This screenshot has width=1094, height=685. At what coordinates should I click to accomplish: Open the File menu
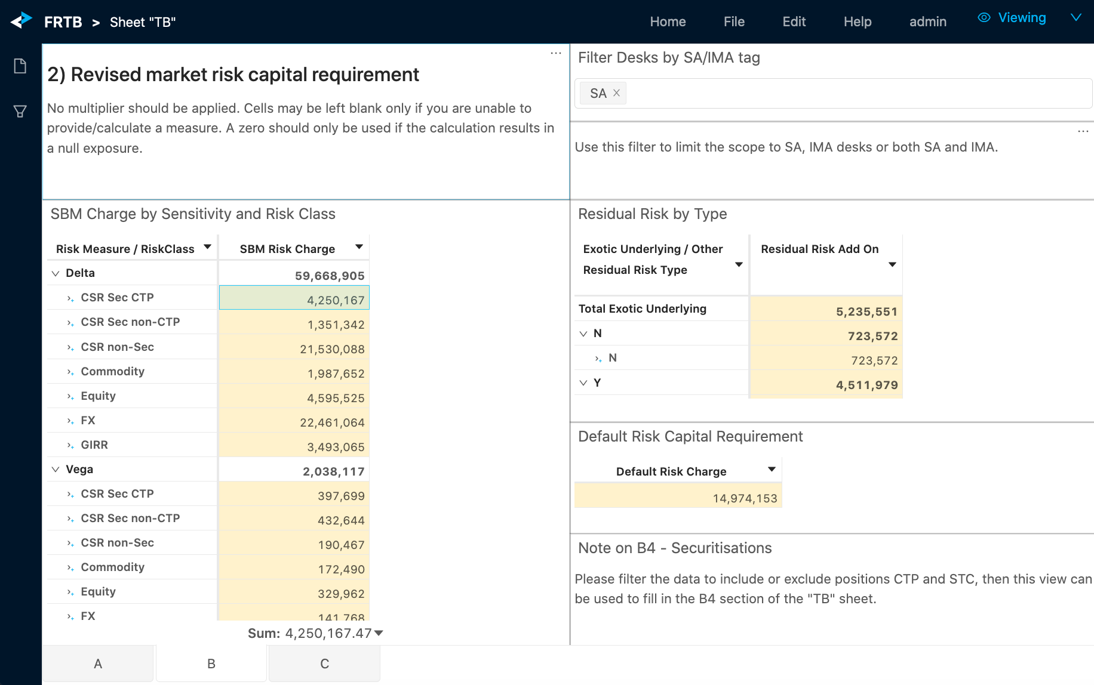pos(734,21)
